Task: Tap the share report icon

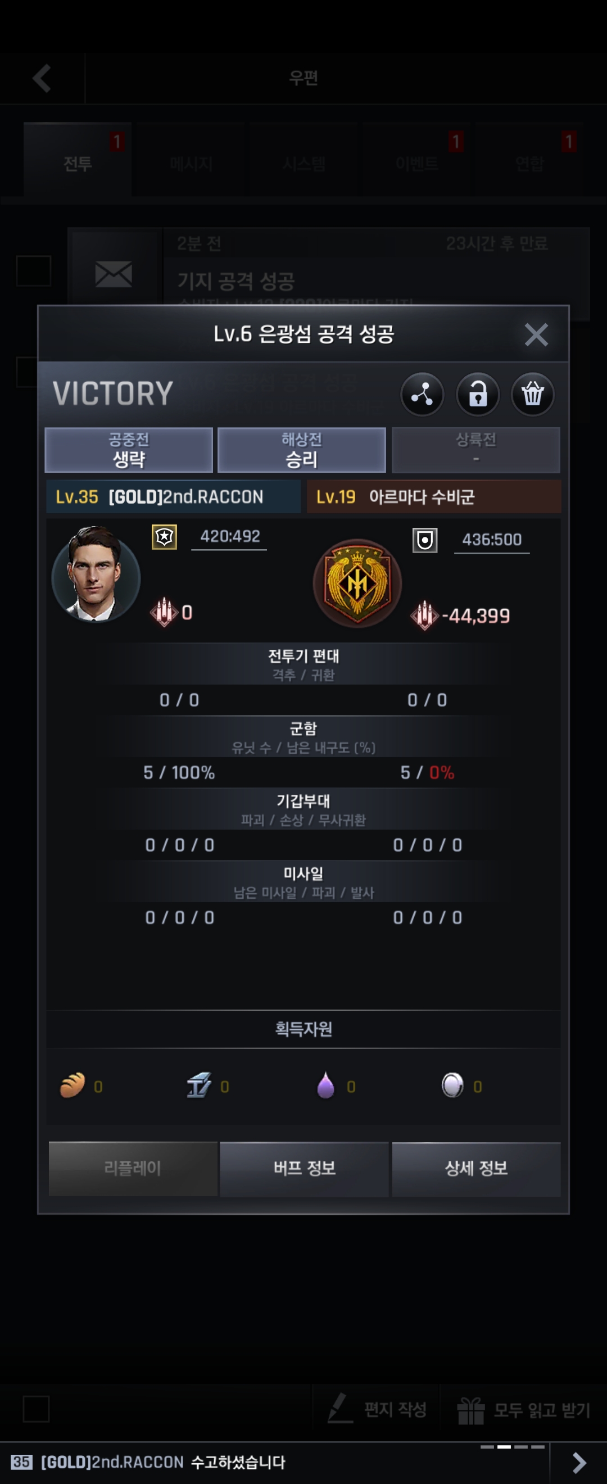Action: tap(422, 395)
